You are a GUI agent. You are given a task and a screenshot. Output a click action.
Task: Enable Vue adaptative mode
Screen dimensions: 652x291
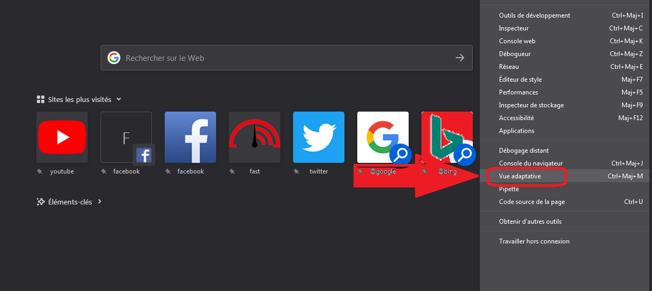(566, 176)
